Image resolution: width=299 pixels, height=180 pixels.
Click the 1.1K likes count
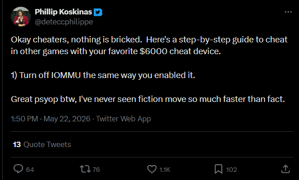pos(165,170)
